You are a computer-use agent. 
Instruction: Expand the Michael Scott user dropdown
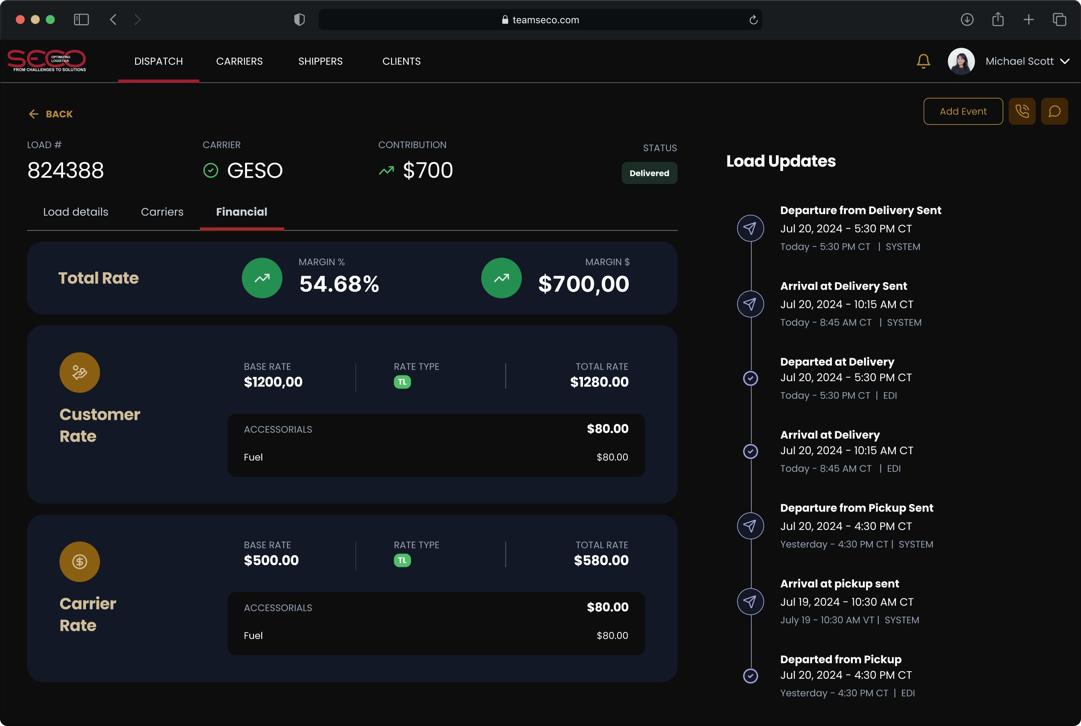click(x=1064, y=61)
